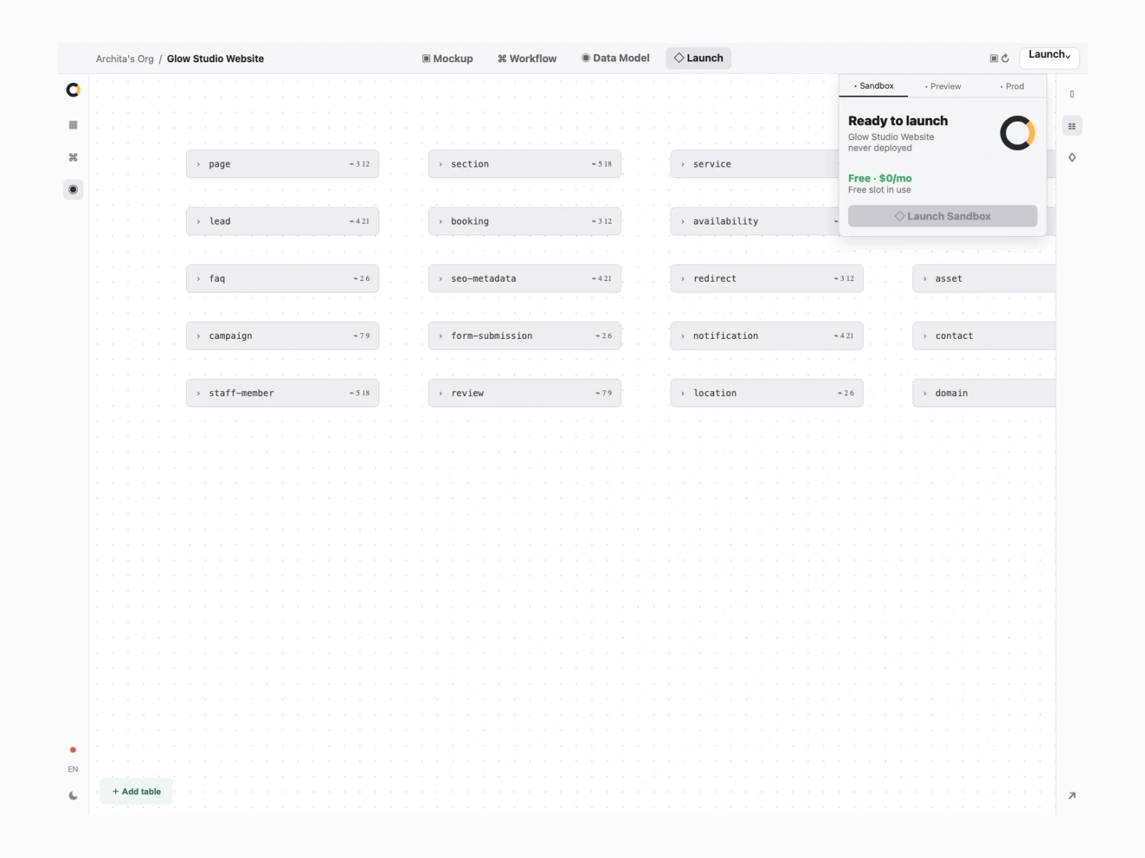Open the mockup grid icon in left sidebar
Screen dimensions: 1145x858
pyautogui.click(x=73, y=125)
